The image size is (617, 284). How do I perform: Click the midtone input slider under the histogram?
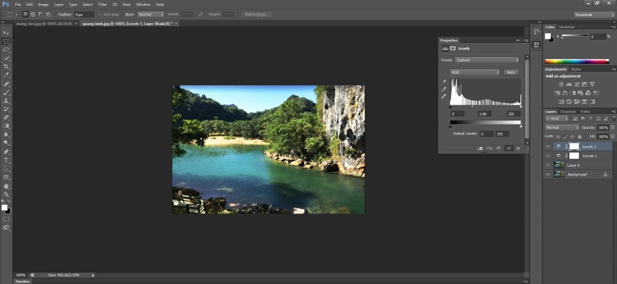(473, 106)
